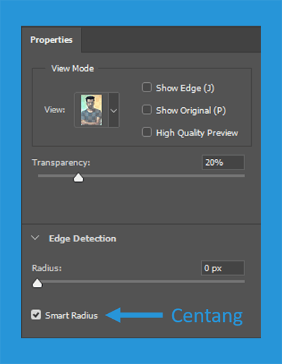Click the Smart Radius label text

(71, 316)
